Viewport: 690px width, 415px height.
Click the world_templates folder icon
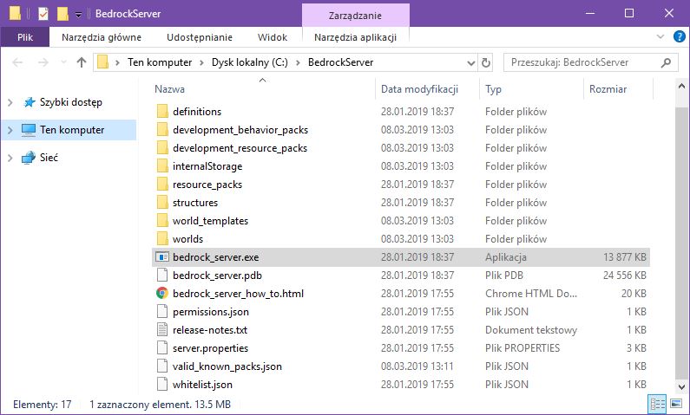162,221
